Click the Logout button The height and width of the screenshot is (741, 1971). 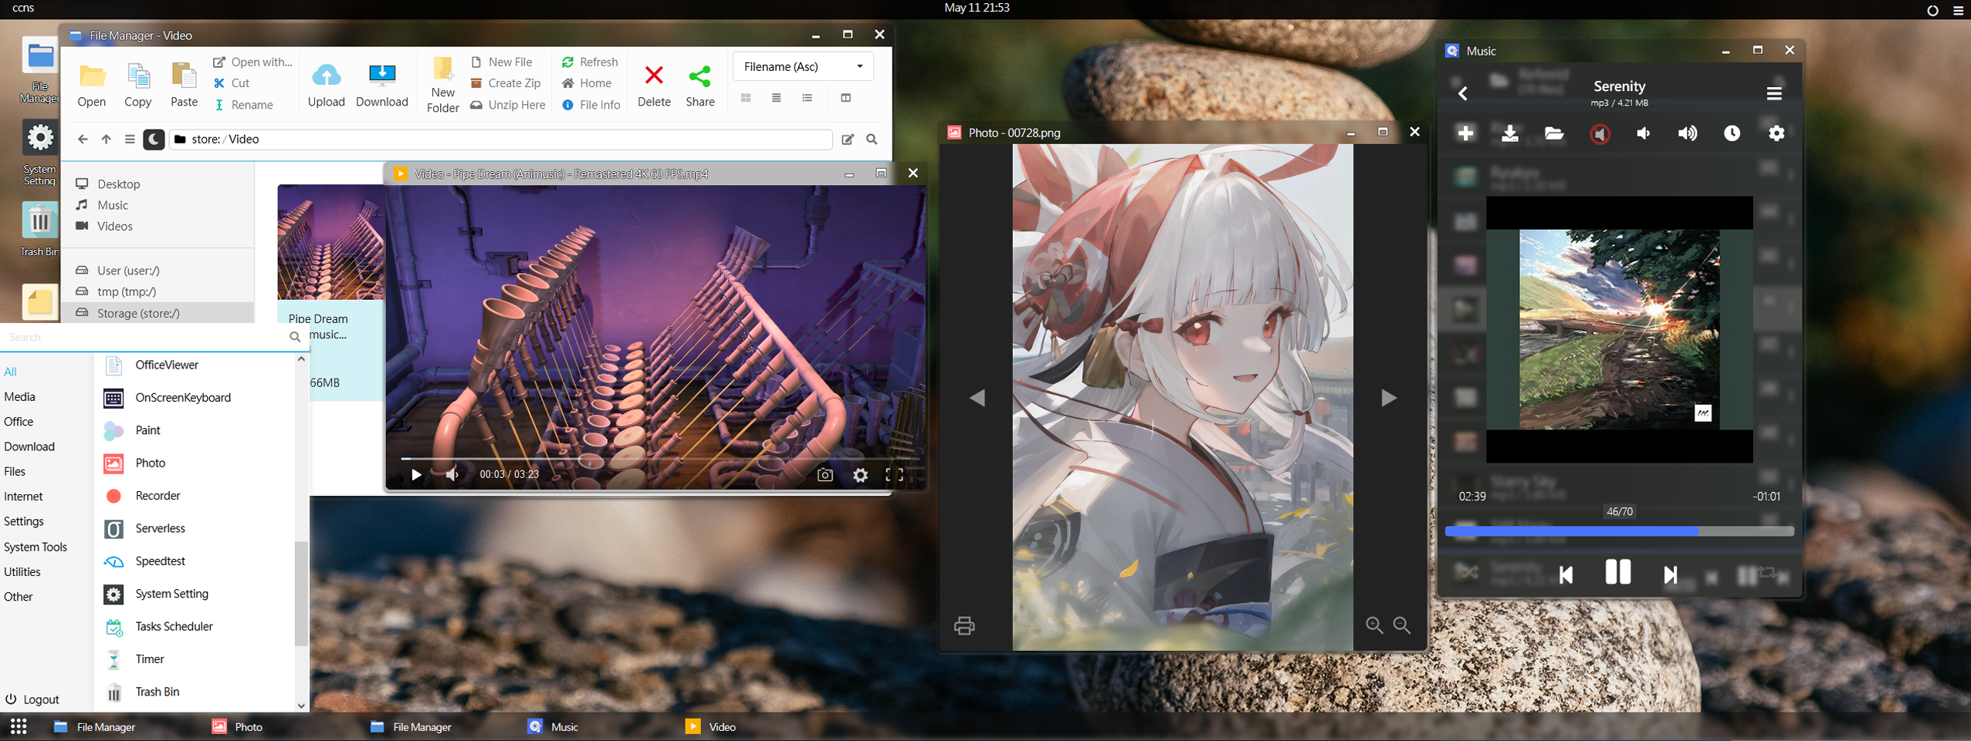point(32,699)
